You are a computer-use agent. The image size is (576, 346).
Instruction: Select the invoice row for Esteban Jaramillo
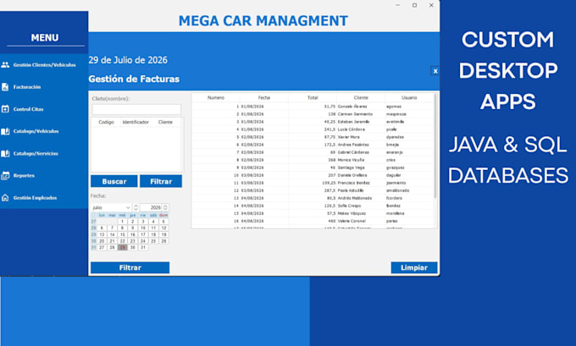pos(313,122)
